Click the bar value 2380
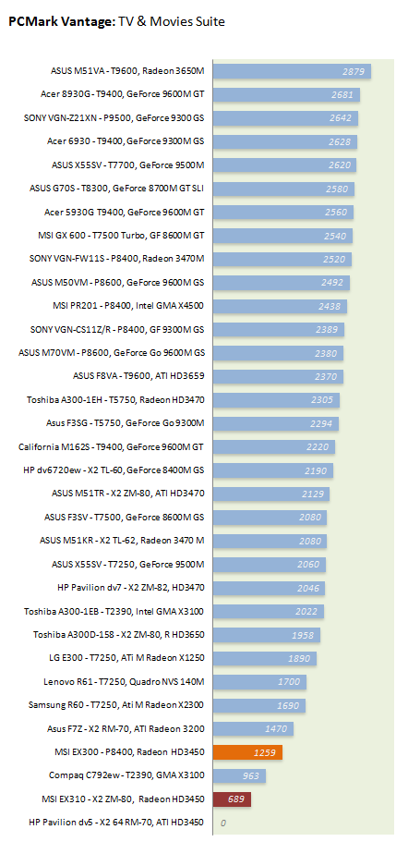Screen dimensions: 408x866 tap(326, 353)
